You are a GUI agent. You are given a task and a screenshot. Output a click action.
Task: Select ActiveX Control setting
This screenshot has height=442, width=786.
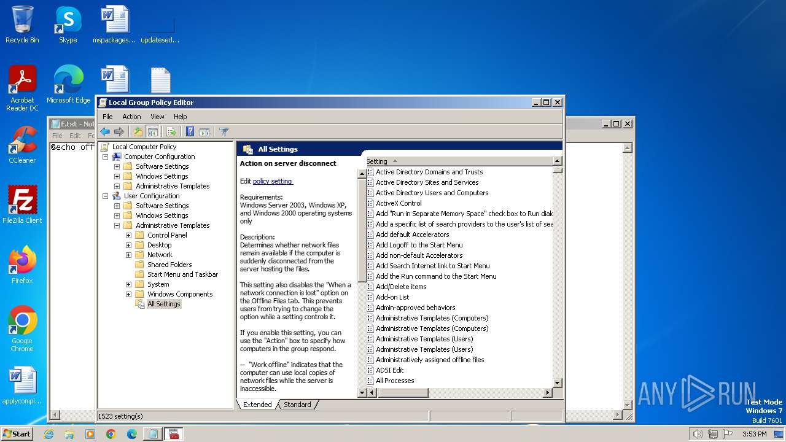pyautogui.click(x=399, y=203)
